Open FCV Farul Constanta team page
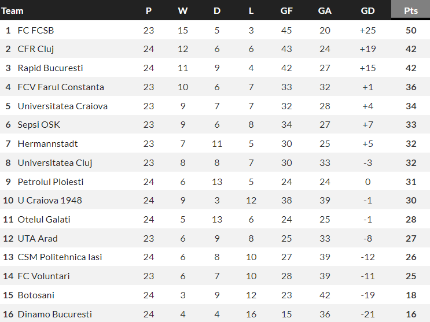 pyautogui.click(x=61, y=87)
